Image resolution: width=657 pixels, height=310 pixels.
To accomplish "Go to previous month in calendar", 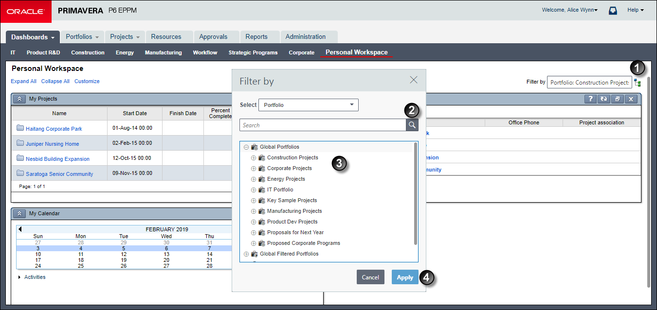I will 20,229.
